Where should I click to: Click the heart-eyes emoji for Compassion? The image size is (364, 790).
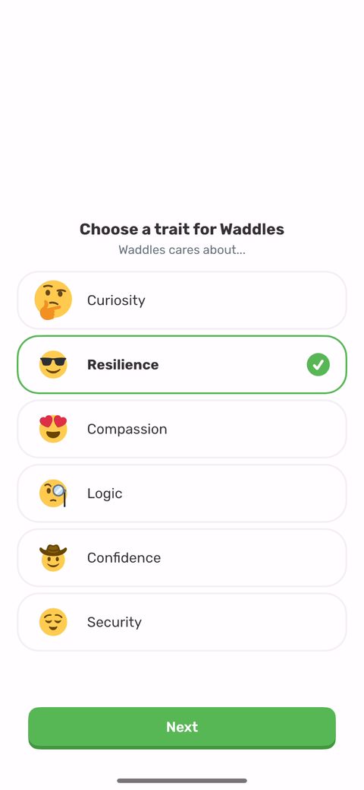pyautogui.click(x=53, y=429)
